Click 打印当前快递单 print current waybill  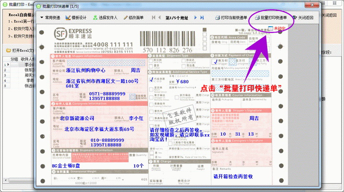(231, 18)
